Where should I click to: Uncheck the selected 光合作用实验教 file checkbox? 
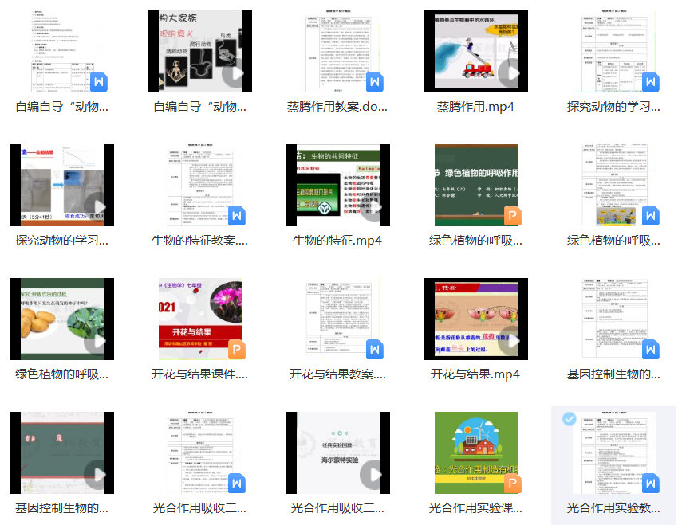pos(569,419)
